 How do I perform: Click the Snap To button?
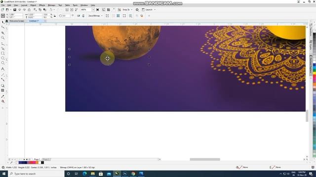126,10
